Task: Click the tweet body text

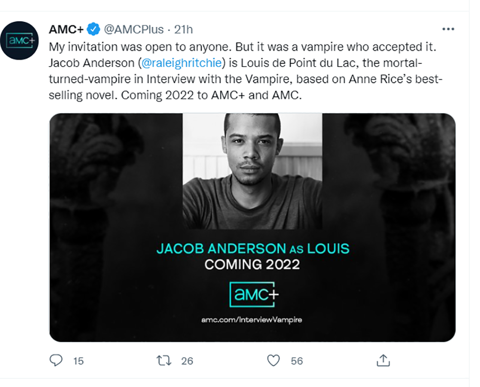Action: click(245, 71)
